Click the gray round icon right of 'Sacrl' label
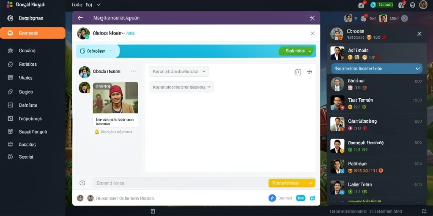The width and height of the screenshot is (433, 216). 404,19
